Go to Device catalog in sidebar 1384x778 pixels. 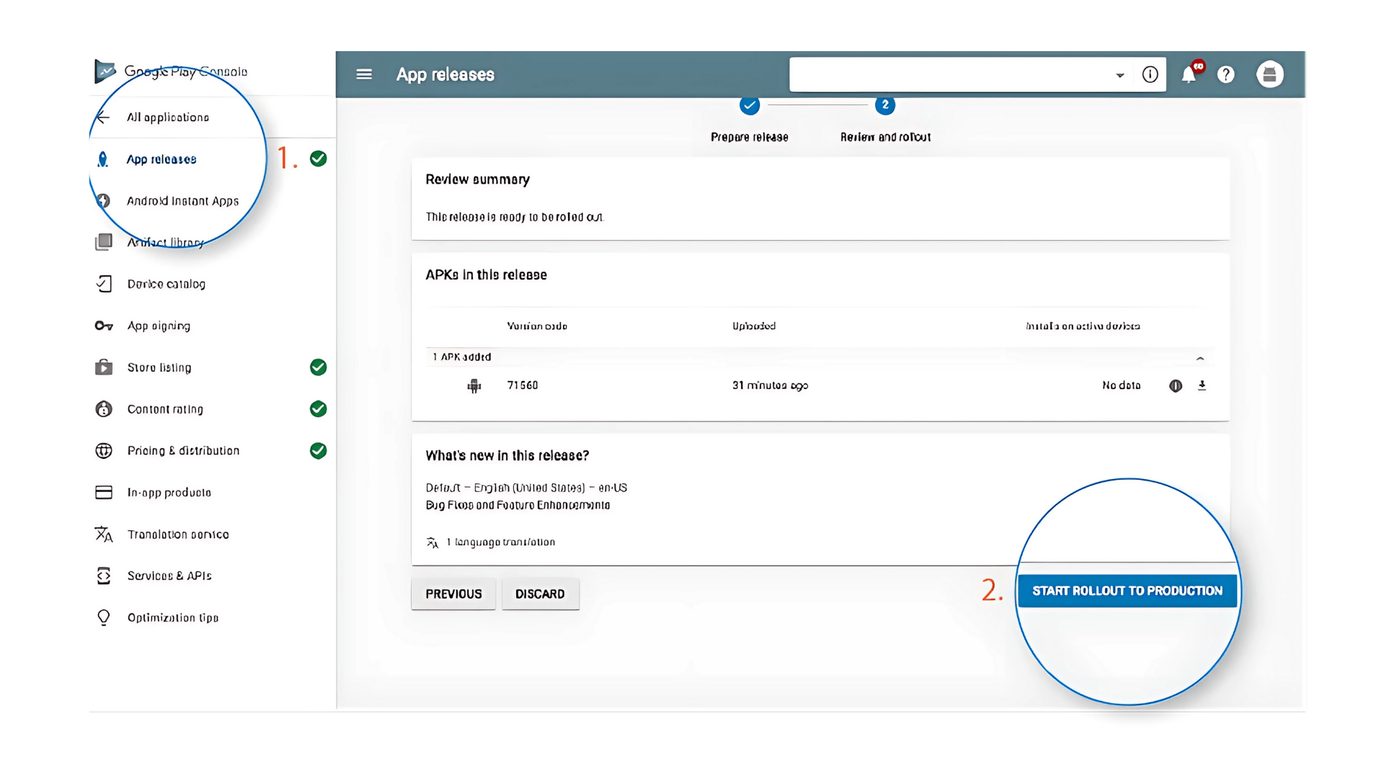coord(166,284)
